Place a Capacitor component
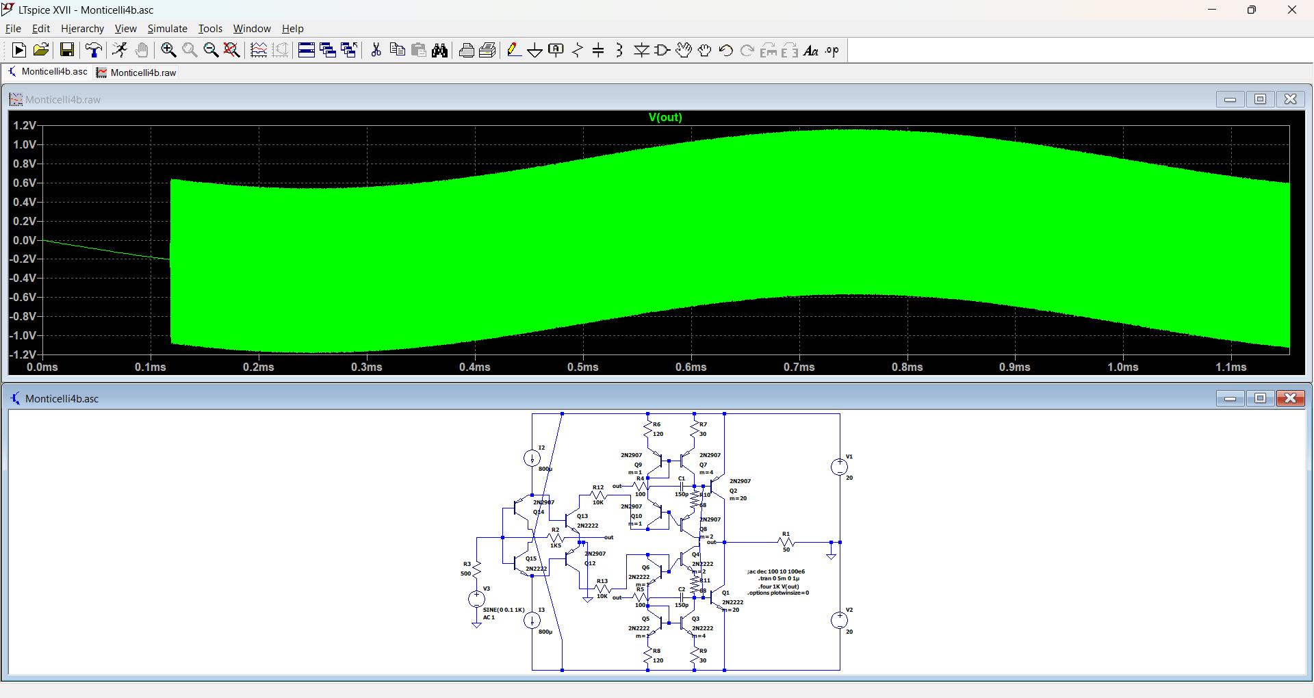 (x=598, y=50)
